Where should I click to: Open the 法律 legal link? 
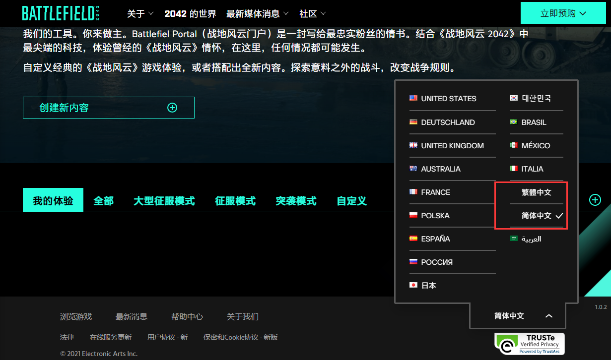pyautogui.click(x=67, y=337)
